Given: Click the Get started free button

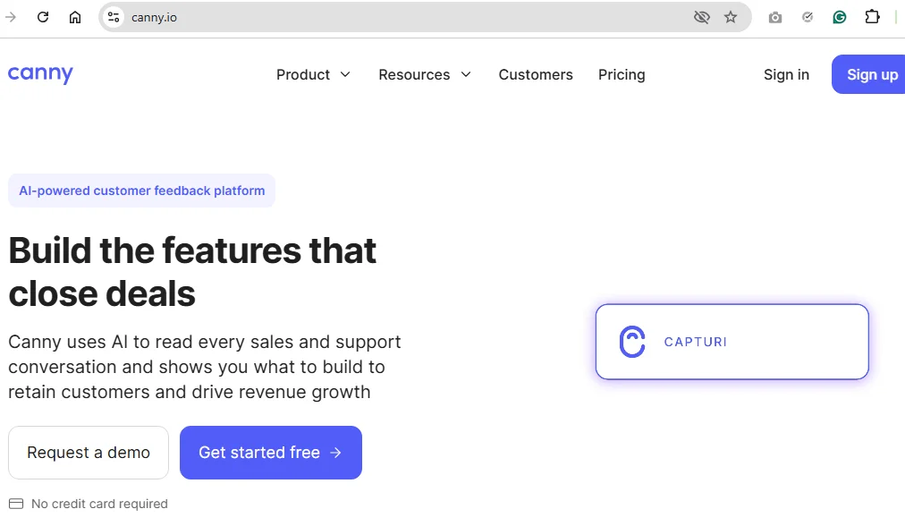Looking at the screenshot, I should (271, 453).
